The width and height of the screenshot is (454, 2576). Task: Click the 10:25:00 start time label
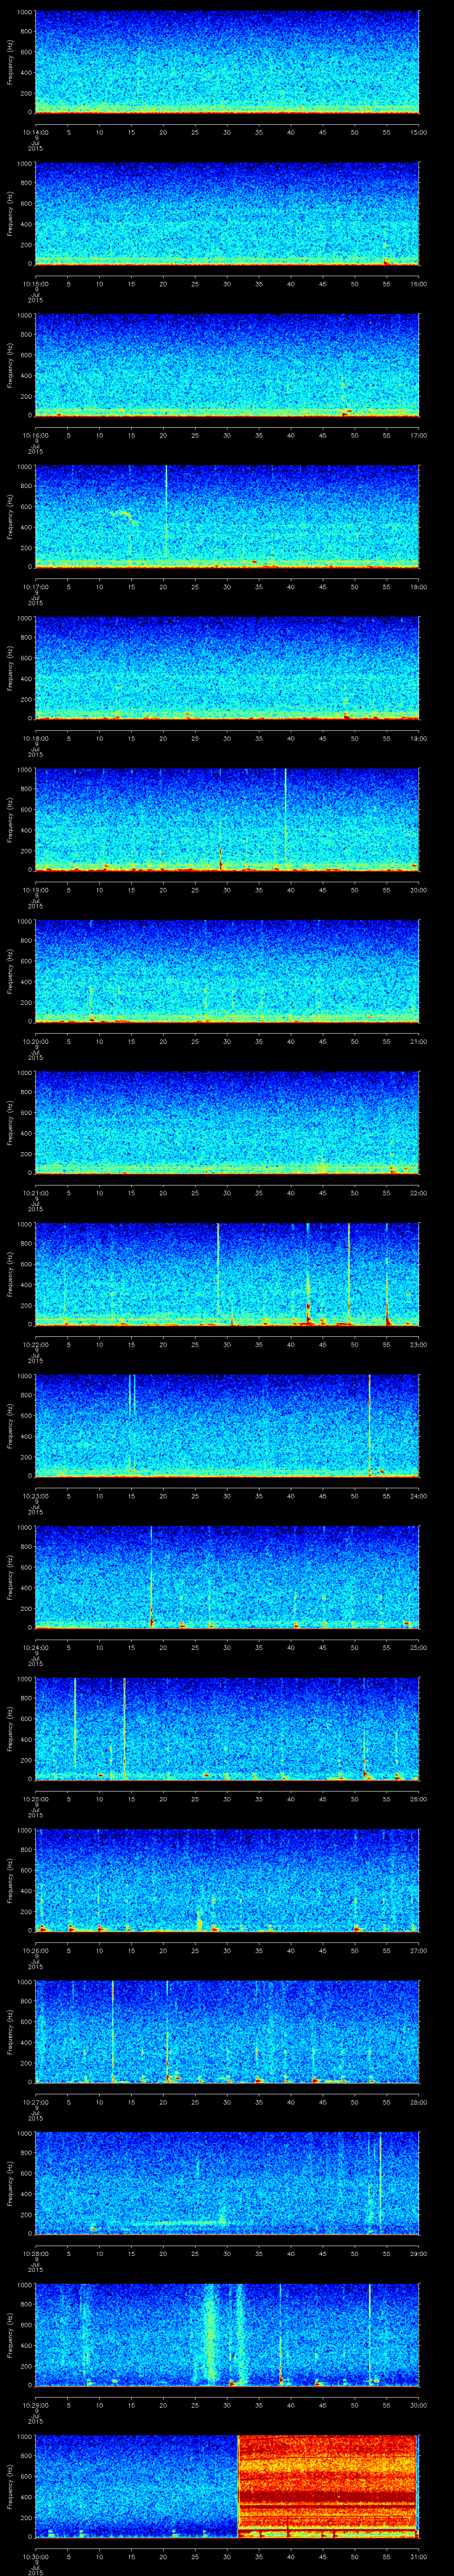point(35,1799)
